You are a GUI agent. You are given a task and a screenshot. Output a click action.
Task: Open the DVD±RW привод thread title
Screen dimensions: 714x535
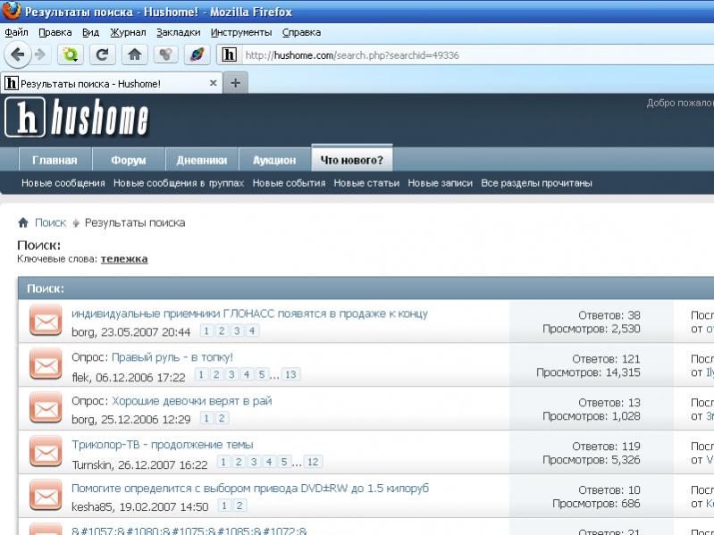250,489
